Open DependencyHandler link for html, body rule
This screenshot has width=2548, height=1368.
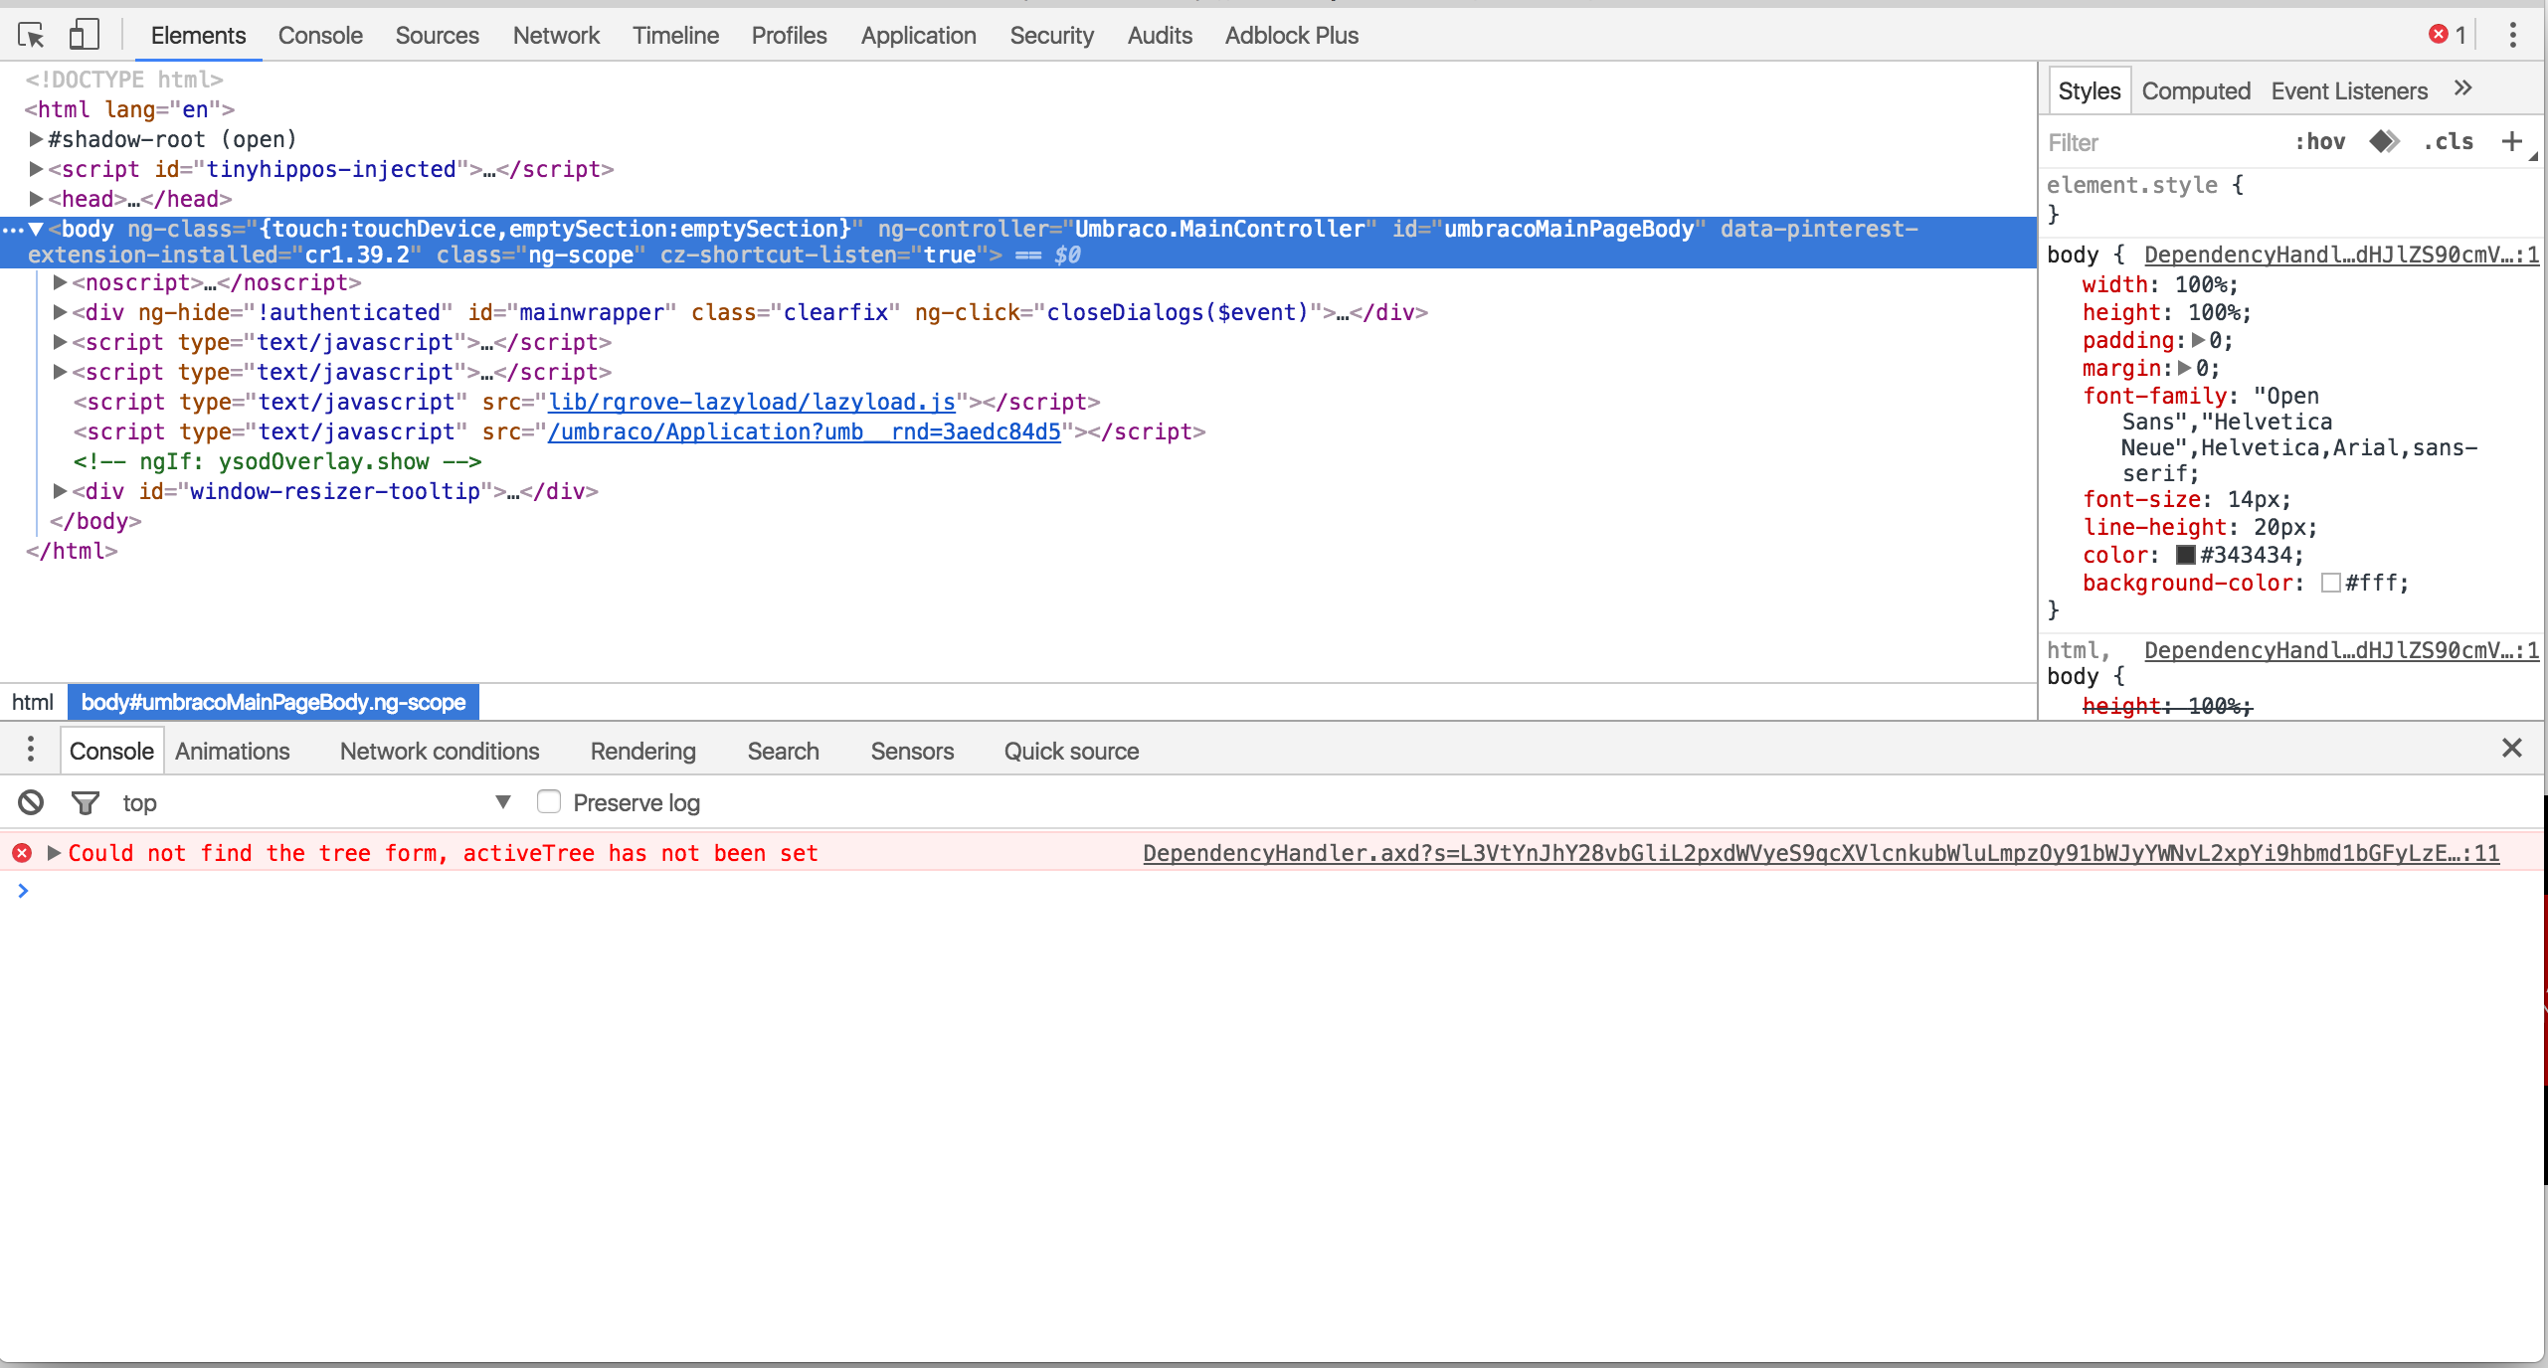pyautogui.click(x=2341, y=650)
